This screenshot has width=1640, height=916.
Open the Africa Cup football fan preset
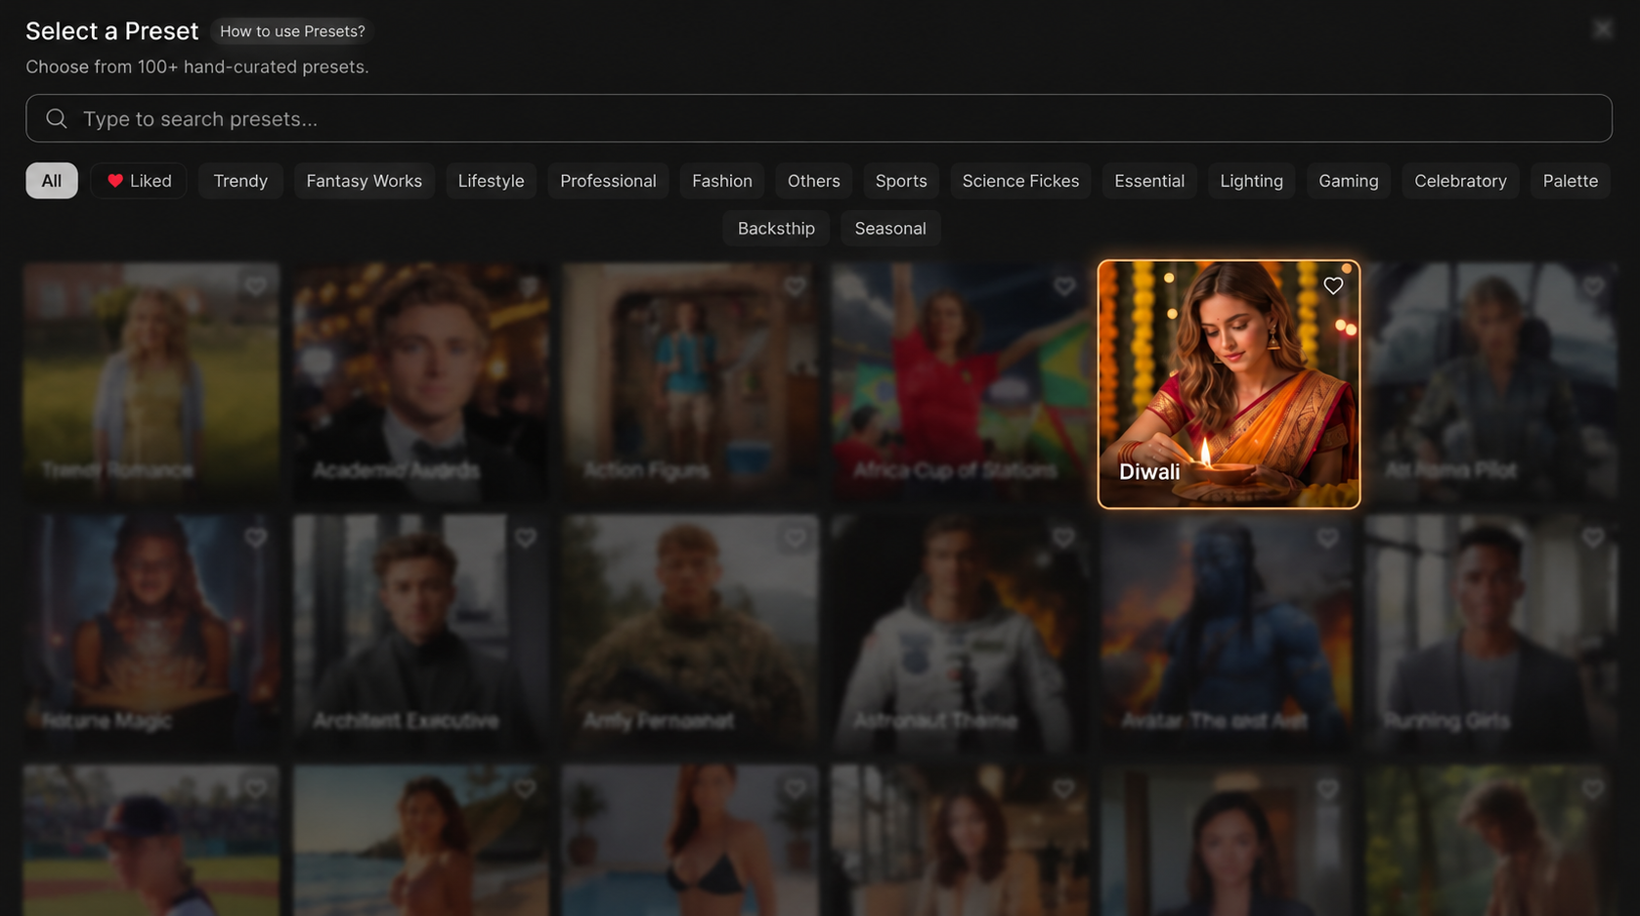[960, 382]
